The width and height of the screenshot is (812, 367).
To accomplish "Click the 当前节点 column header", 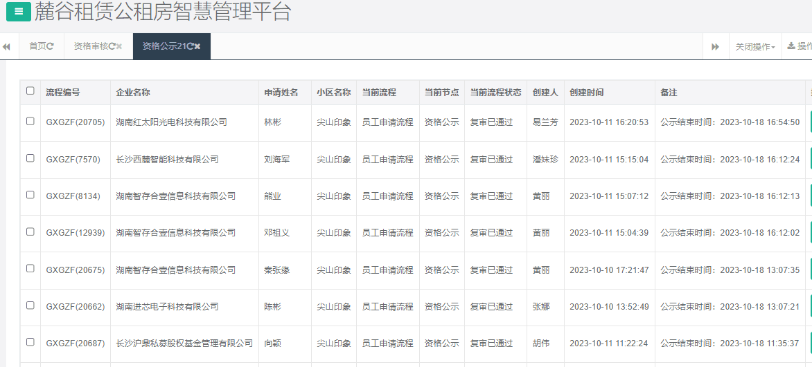I will [442, 93].
